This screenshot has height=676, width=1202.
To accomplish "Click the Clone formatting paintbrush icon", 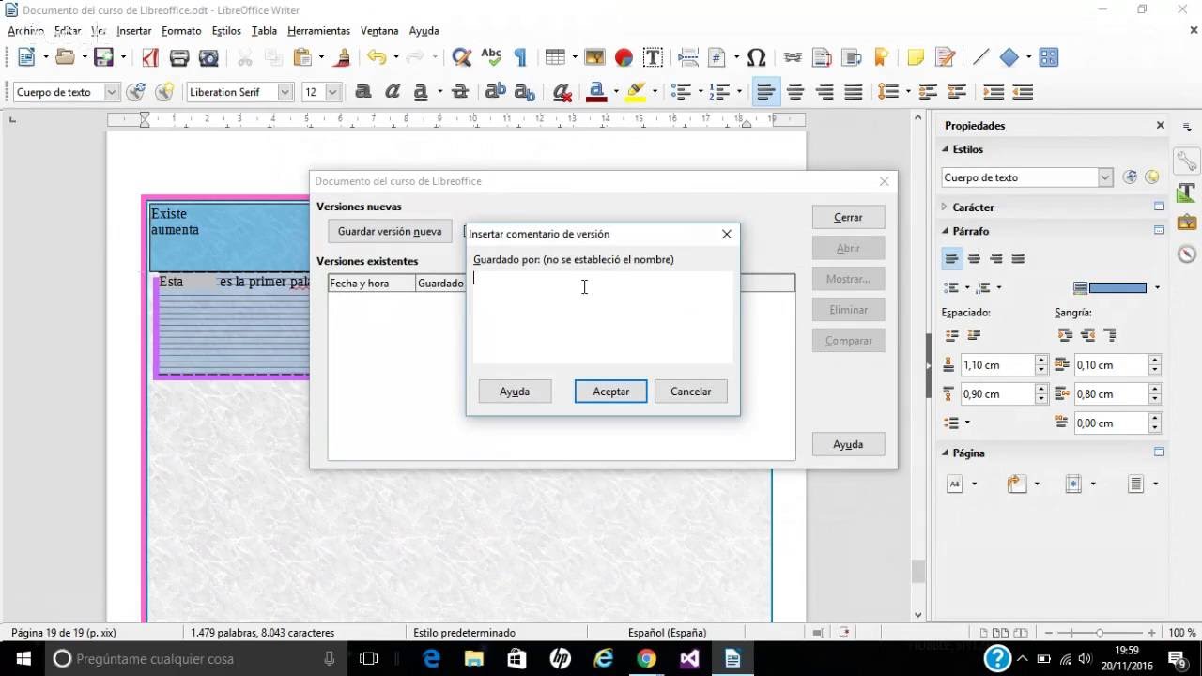I will click(x=344, y=57).
